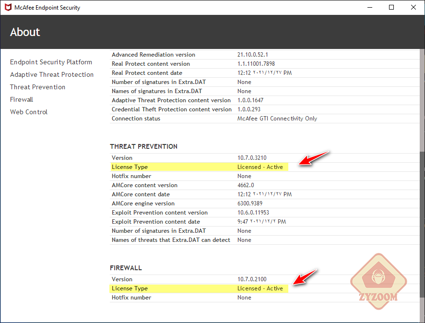Click the AMCore engine version label
The image size is (425, 323).
click(x=143, y=203)
